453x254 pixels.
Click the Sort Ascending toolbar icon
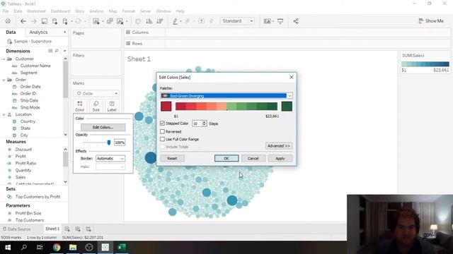(149, 21)
